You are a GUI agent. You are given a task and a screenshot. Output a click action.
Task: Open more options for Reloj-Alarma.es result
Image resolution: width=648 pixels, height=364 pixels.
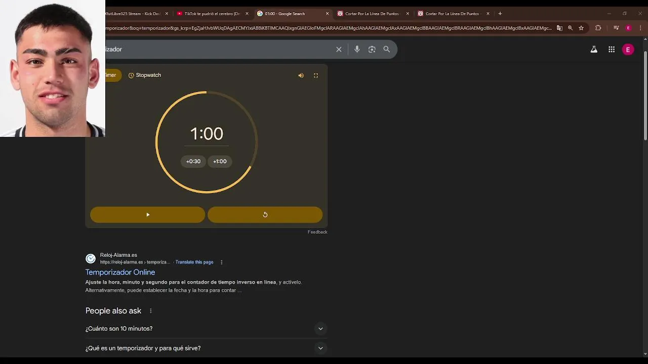pyautogui.click(x=221, y=262)
